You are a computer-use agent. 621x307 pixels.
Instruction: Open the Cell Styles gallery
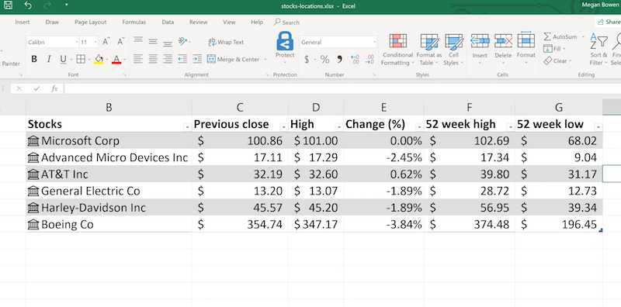tap(454, 50)
